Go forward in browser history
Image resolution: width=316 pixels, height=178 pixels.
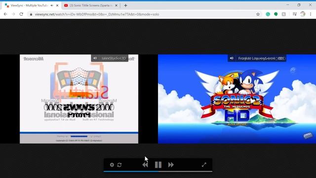click(x=13, y=14)
